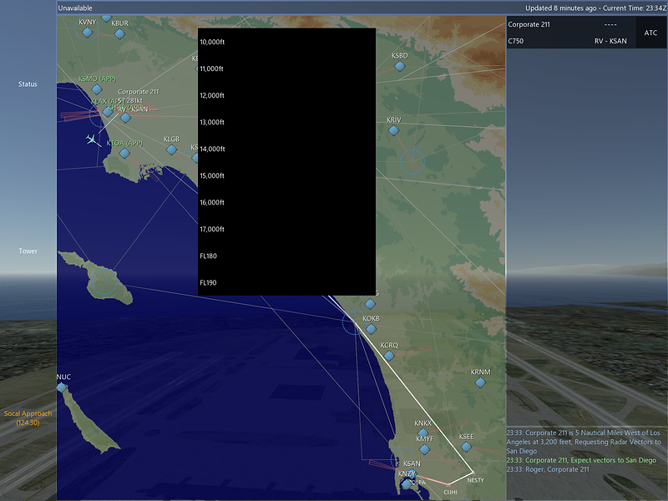Select the KVNY airport marker

[x=88, y=32]
